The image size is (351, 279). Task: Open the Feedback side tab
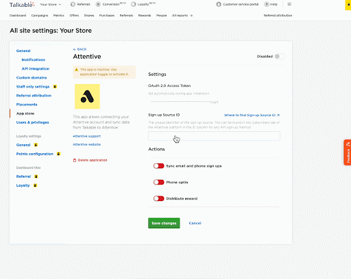point(348,152)
